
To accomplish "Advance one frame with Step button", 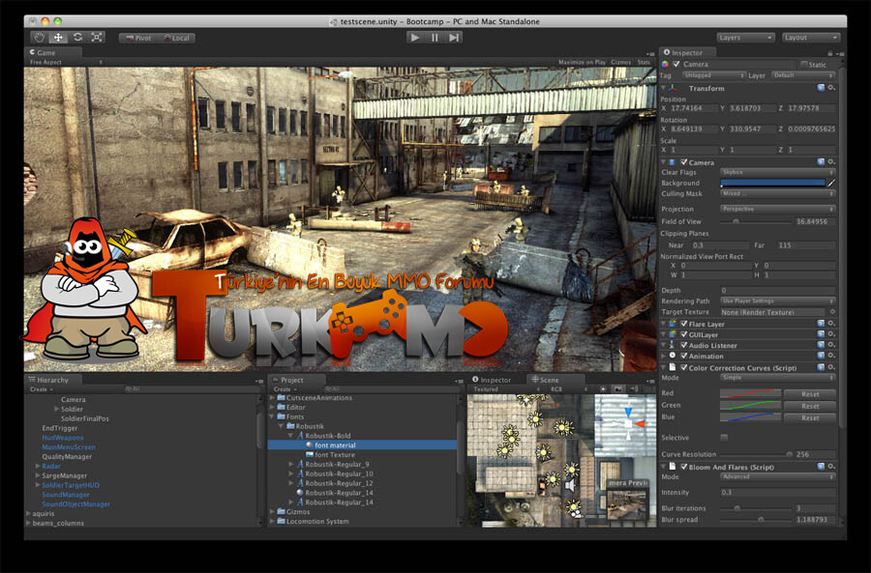I will point(454,38).
